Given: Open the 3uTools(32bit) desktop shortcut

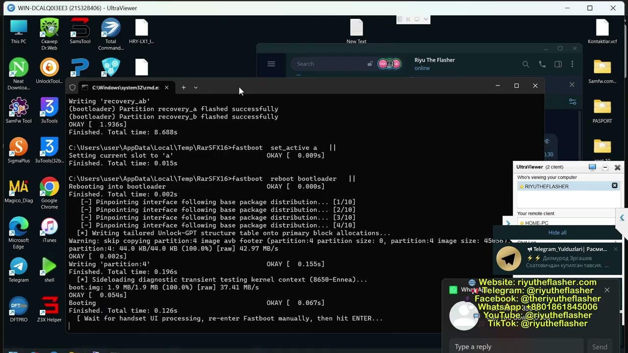Looking at the screenshot, I should pos(49,151).
